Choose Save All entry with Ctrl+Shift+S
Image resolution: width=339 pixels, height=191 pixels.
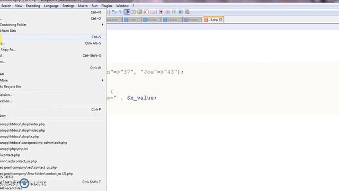click(x=52, y=56)
